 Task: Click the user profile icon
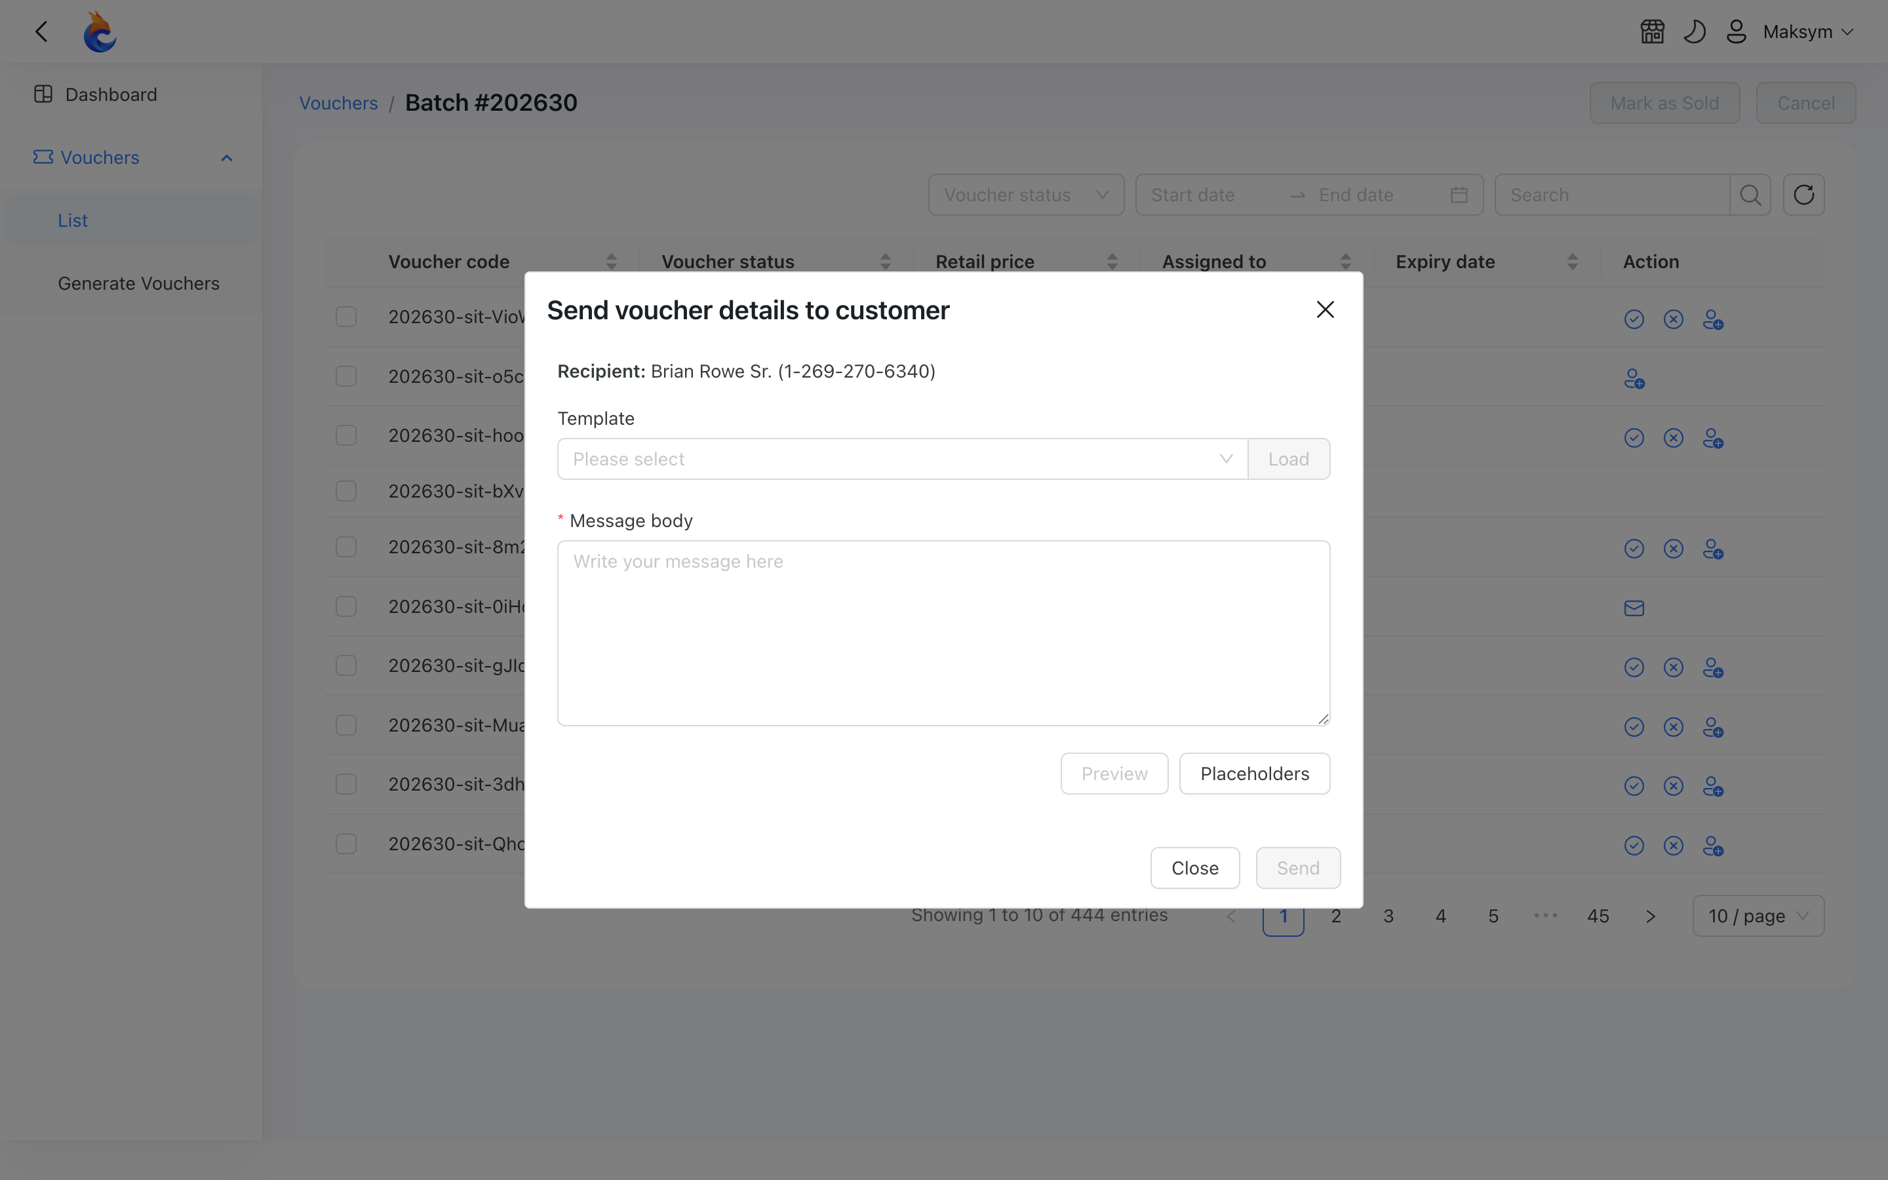pyautogui.click(x=1736, y=32)
